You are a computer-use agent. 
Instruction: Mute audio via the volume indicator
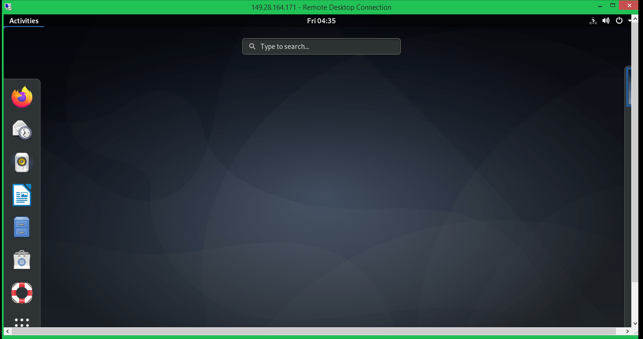606,20
